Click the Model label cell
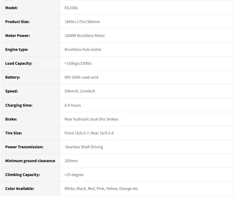This screenshot has width=234, height=197. point(11,8)
